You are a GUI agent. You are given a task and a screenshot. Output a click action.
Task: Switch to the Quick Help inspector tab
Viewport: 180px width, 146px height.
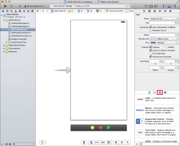point(149,11)
